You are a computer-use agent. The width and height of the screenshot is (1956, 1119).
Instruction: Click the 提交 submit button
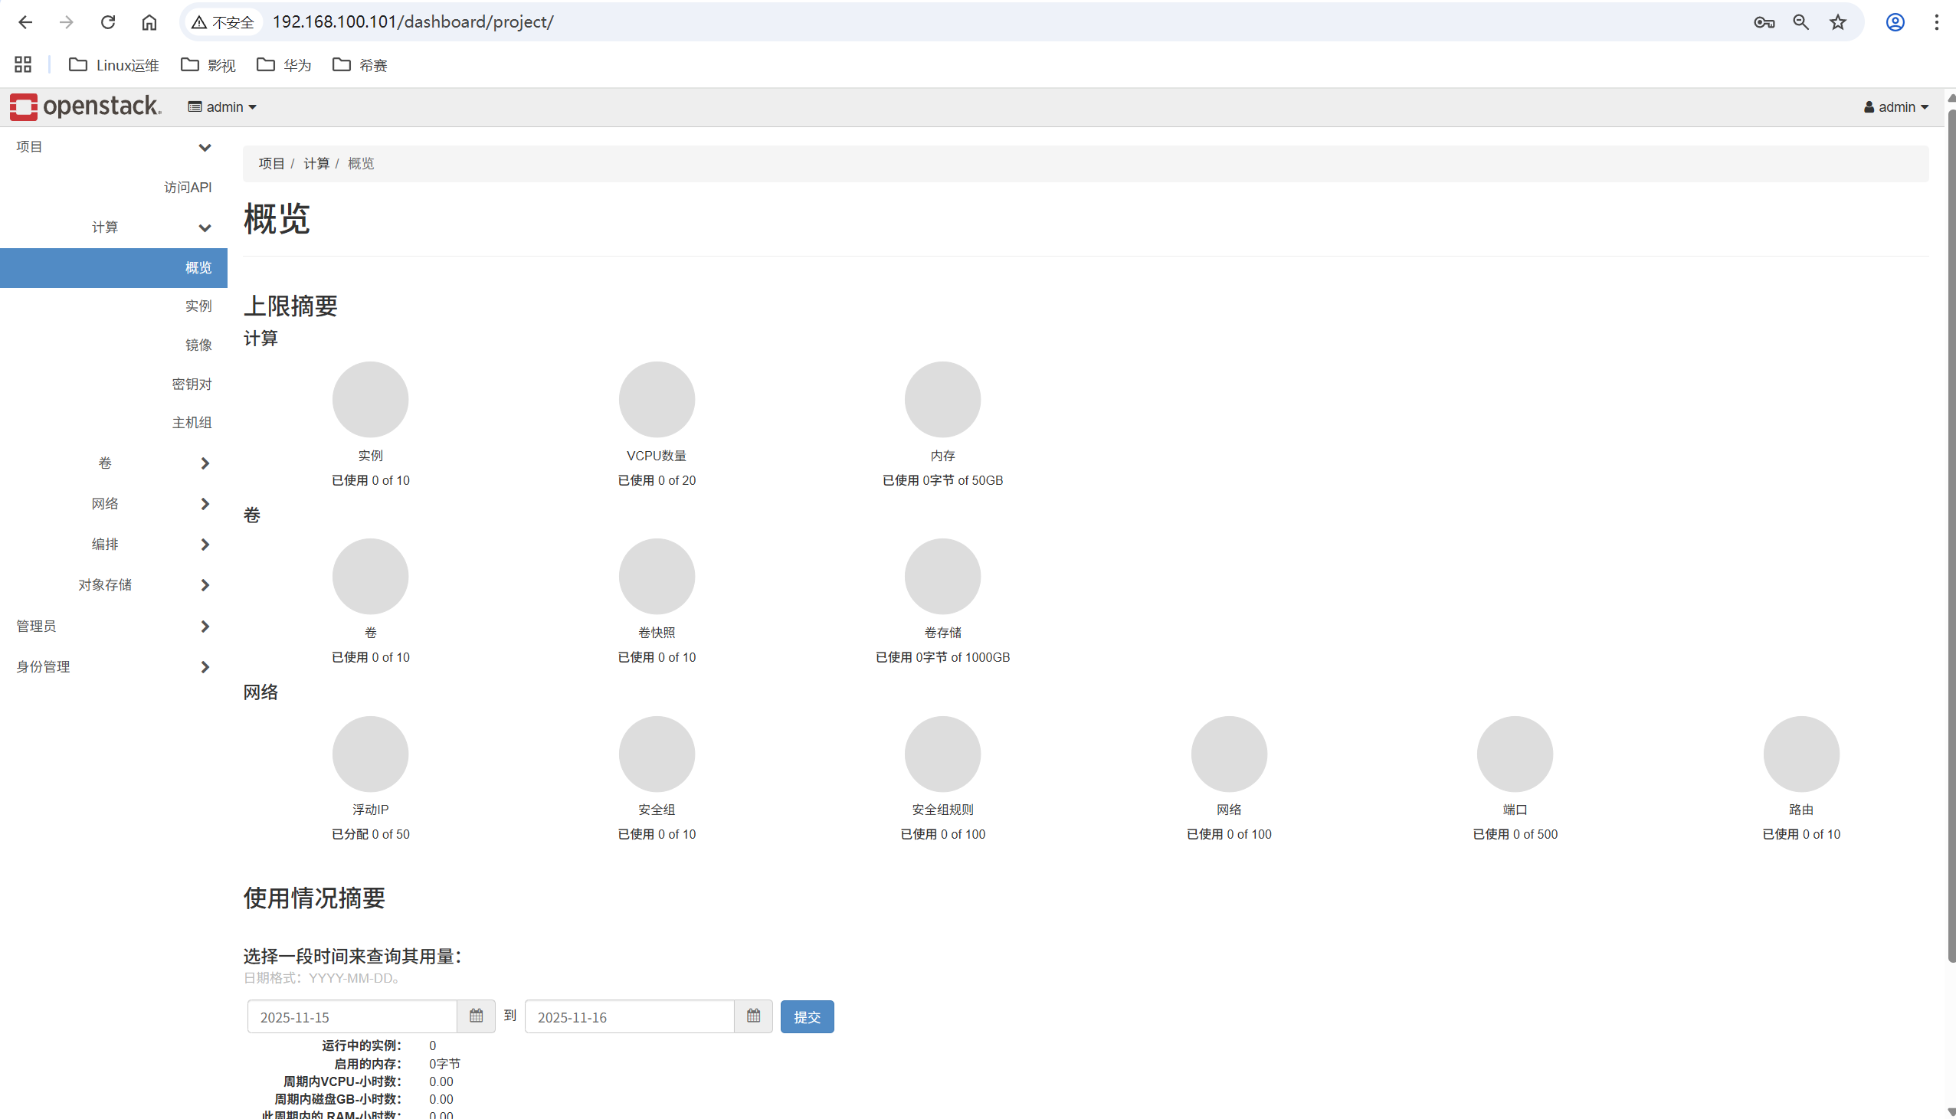click(x=807, y=1016)
